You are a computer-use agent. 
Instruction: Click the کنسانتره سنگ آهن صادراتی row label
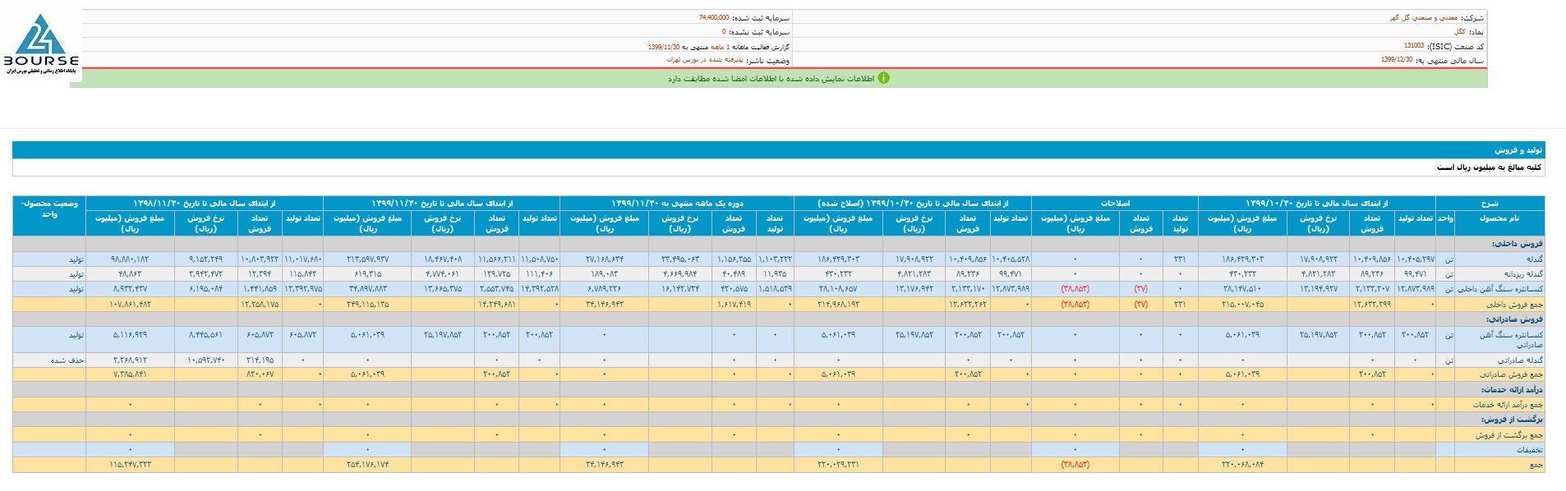[1510, 340]
